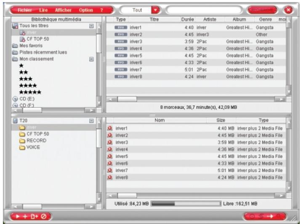Image resolution: width=301 pixels, height=224 pixels.
Task: Click the MP3 type badge of iriver3
Action: click(121, 42)
